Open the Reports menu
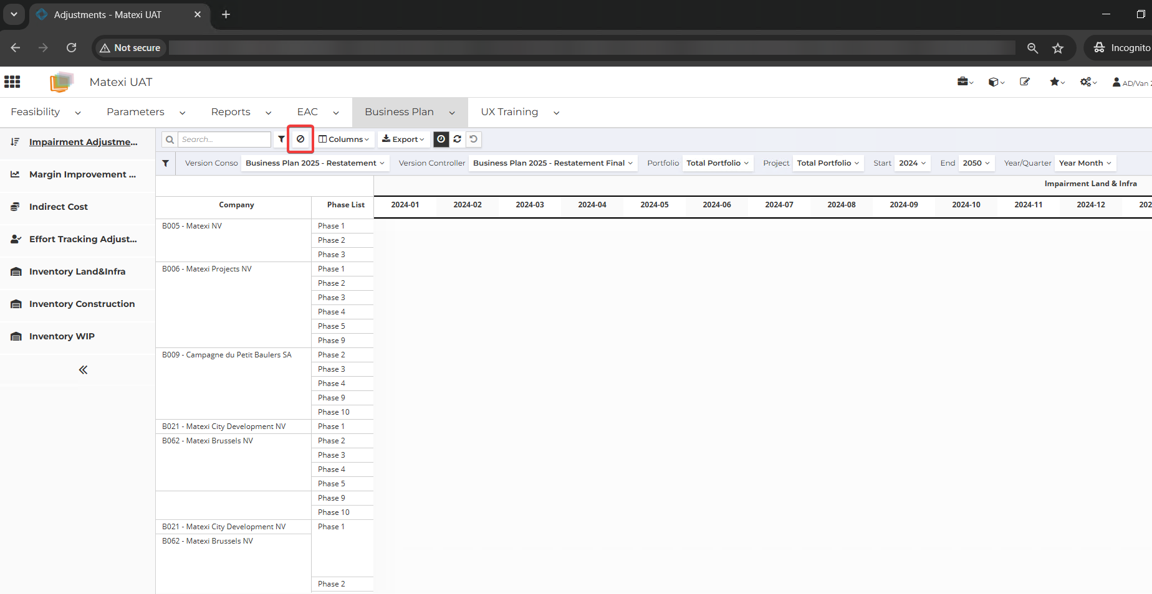 (x=241, y=112)
